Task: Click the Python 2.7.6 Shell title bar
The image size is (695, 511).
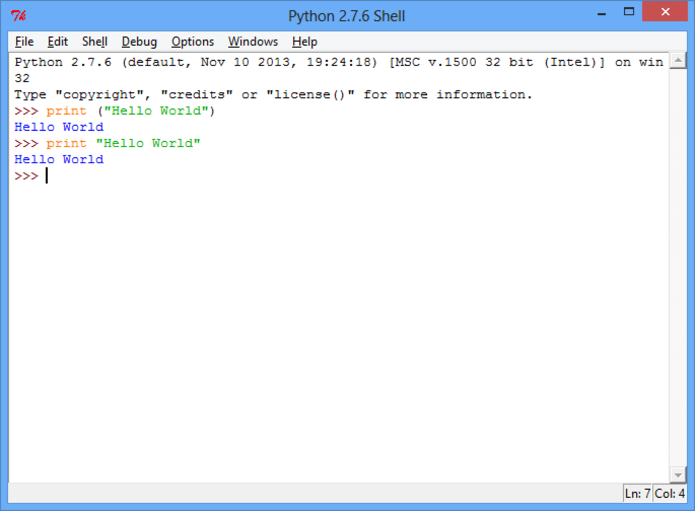Action: point(346,16)
